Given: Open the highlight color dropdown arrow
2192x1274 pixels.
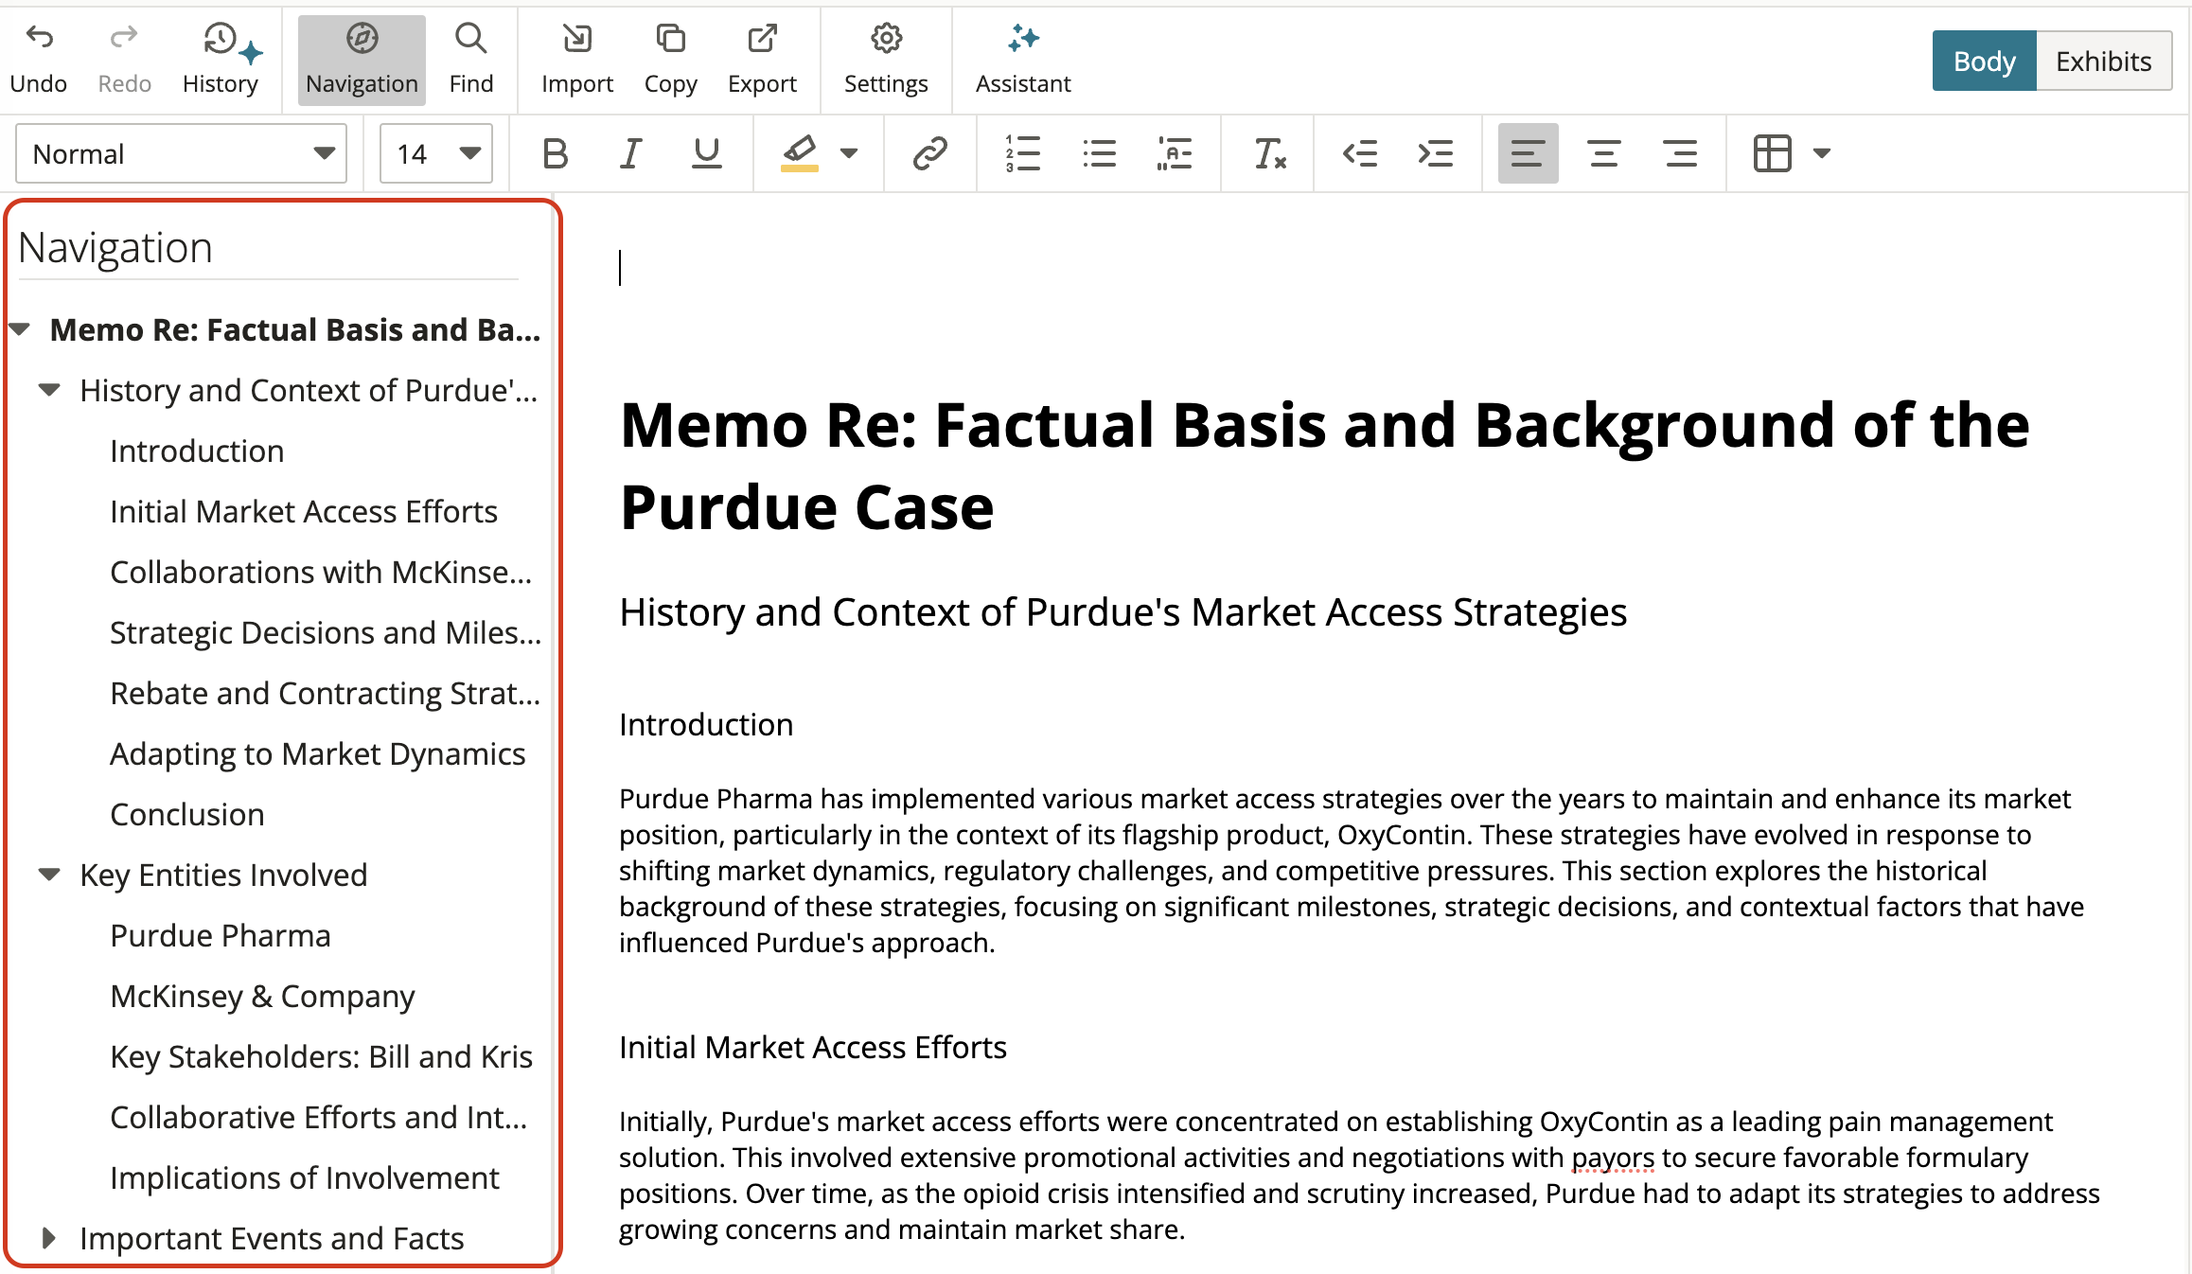Looking at the screenshot, I should (849, 153).
